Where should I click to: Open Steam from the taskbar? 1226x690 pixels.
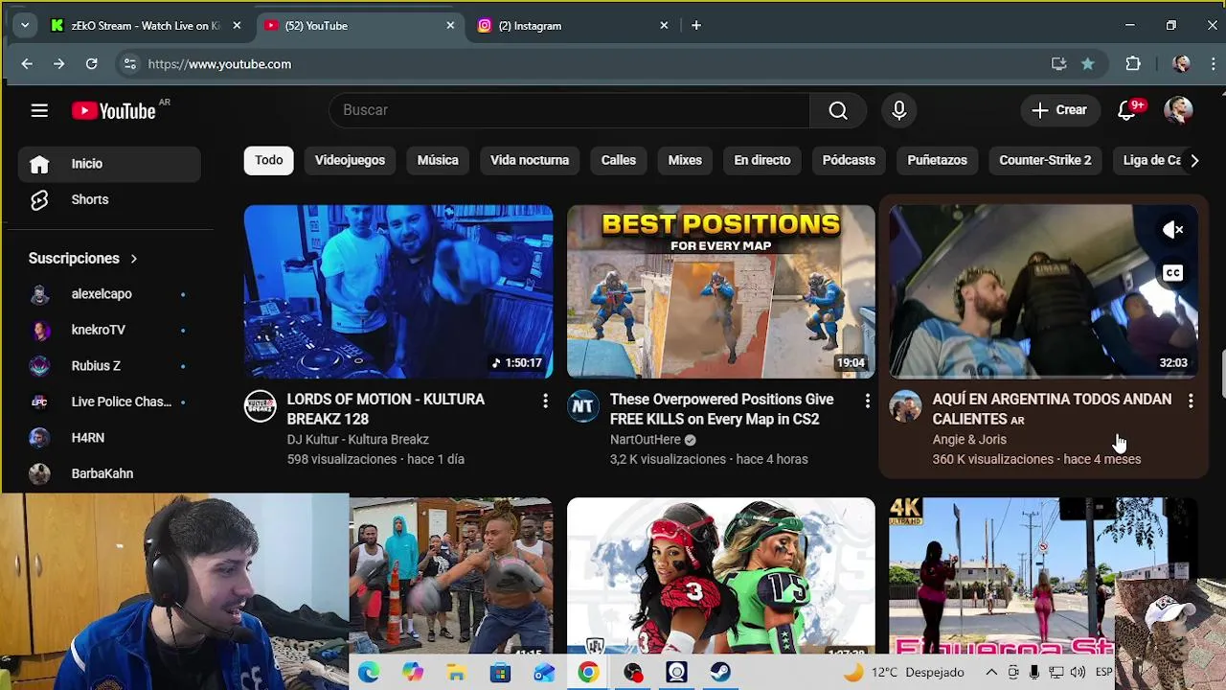[x=720, y=673]
